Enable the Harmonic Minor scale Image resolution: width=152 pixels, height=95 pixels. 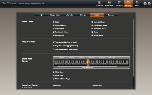click(x=92, y=29)
